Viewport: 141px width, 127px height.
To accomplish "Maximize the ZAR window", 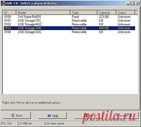I will pyautogui.click(x=133, y=3).
